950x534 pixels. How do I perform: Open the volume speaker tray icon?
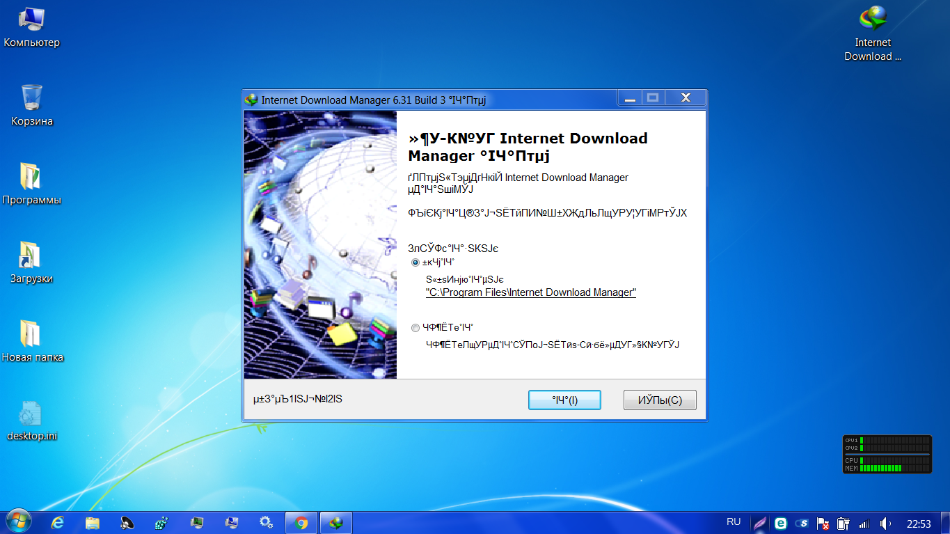point(885,523)
